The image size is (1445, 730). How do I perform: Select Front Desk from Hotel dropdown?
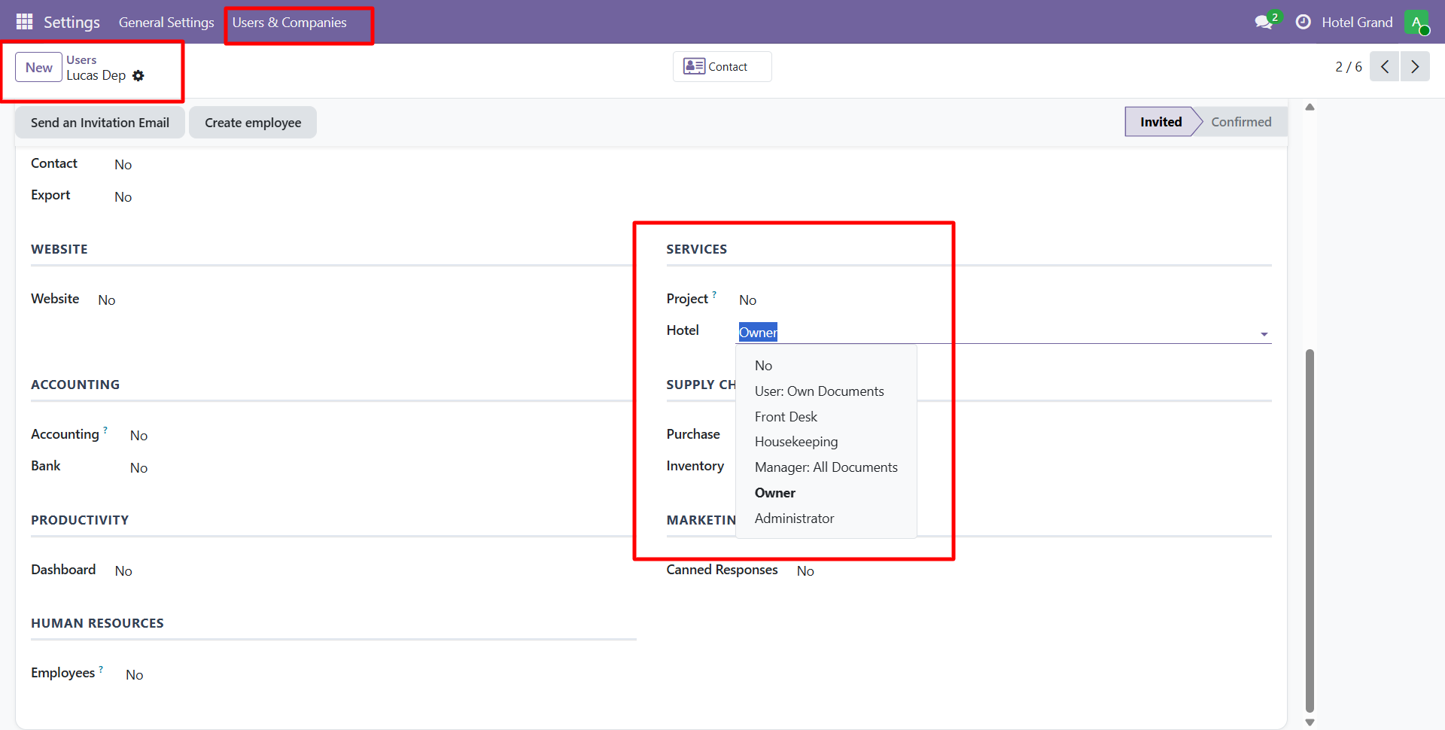pos(786,417)
